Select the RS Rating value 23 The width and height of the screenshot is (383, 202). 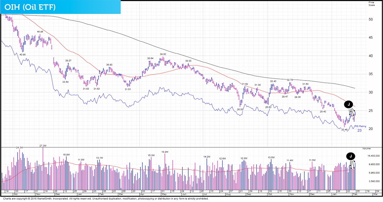[x=359, y=130]
